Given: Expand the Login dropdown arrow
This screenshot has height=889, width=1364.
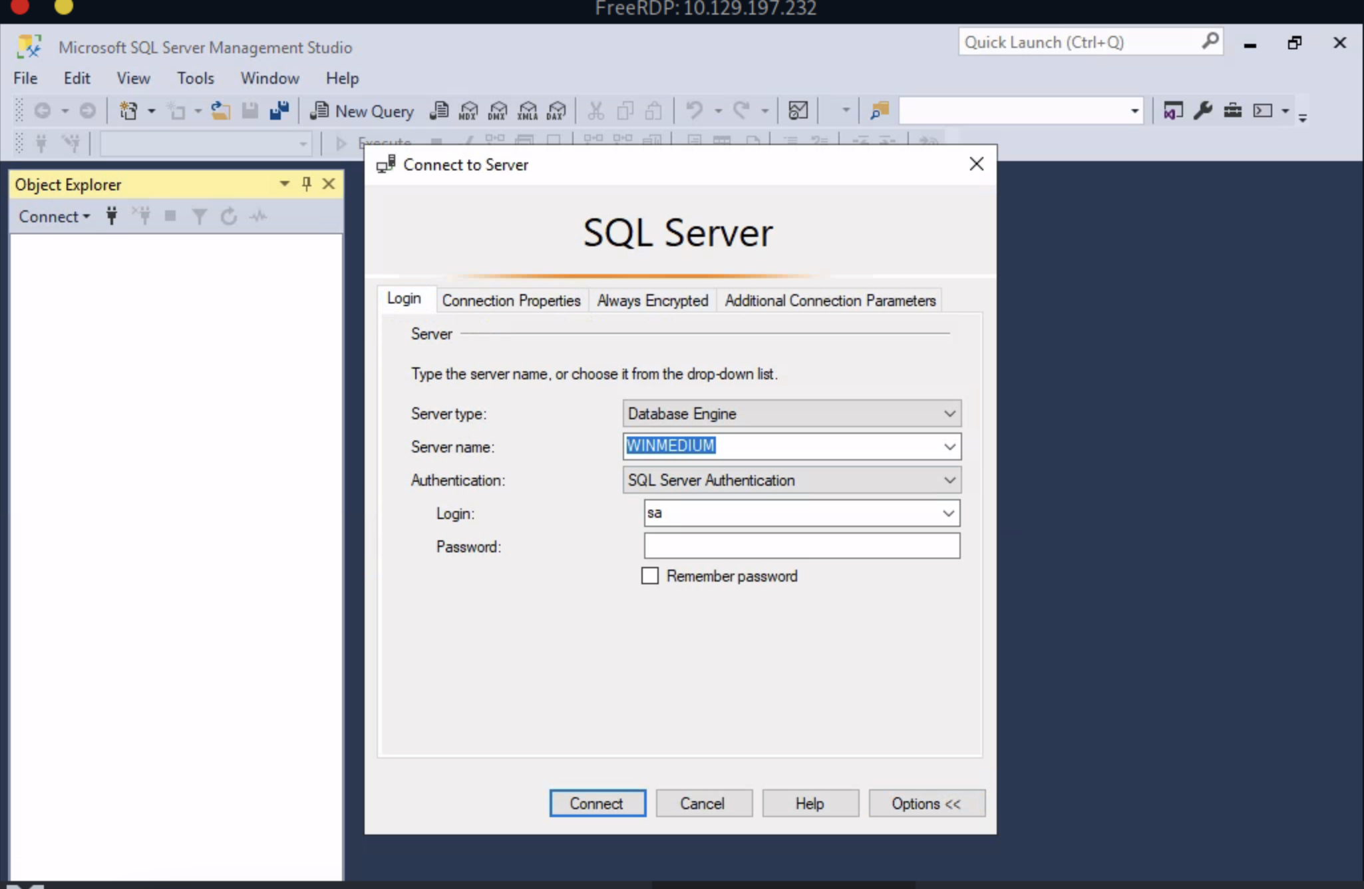Looking at the screenshot, I should pos(948,513).
